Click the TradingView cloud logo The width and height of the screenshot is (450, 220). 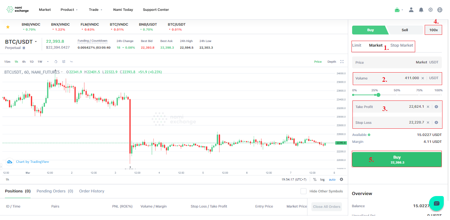coord(10,162)
